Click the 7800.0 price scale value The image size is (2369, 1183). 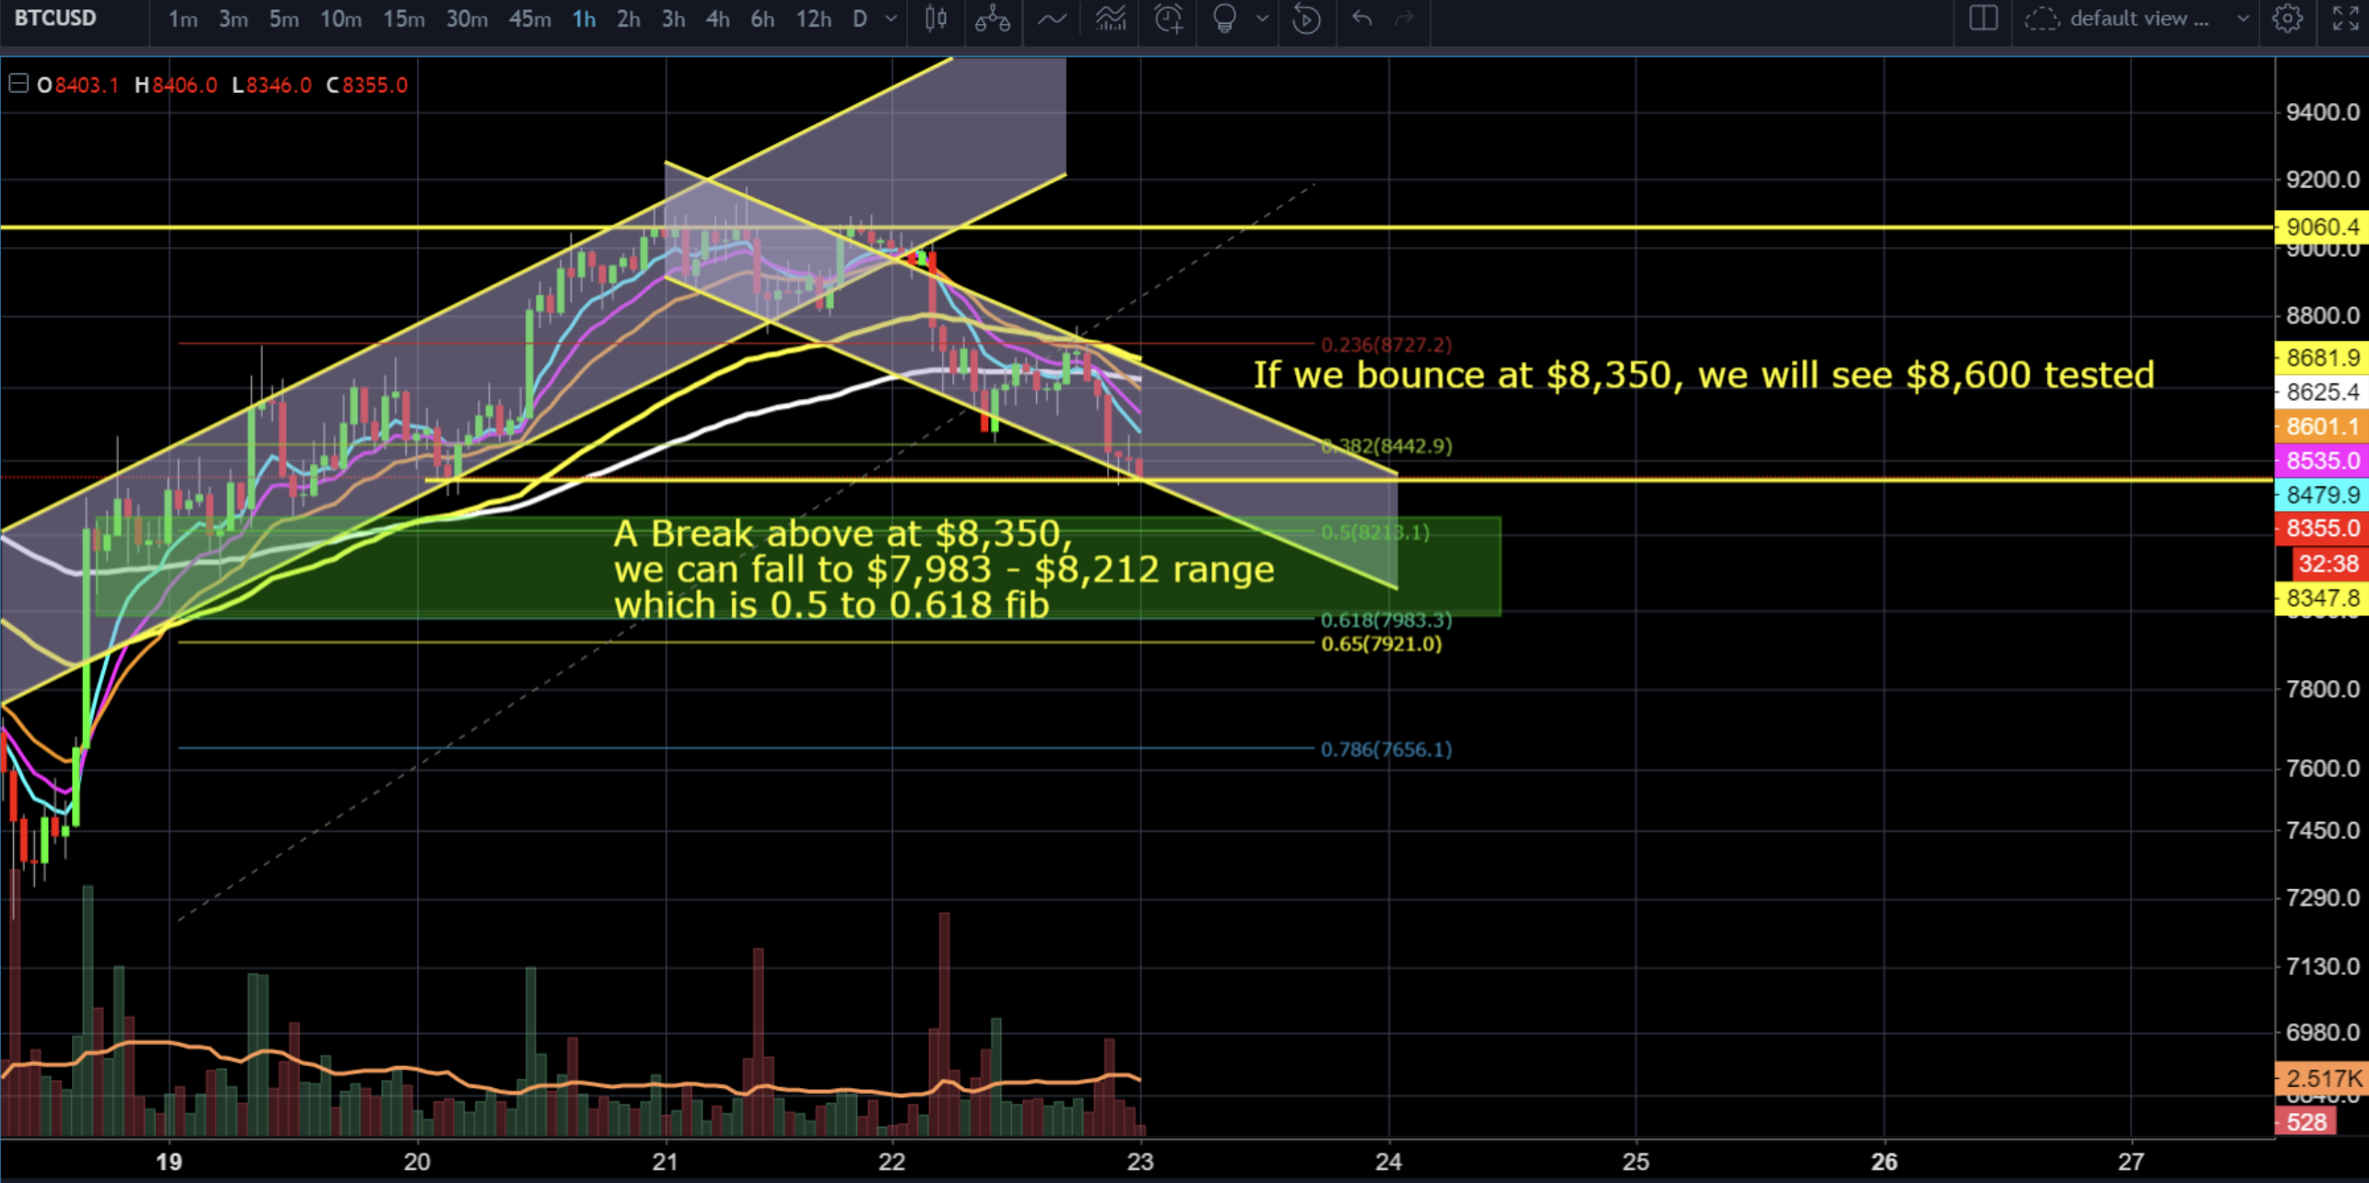(x=2323, y=689)
